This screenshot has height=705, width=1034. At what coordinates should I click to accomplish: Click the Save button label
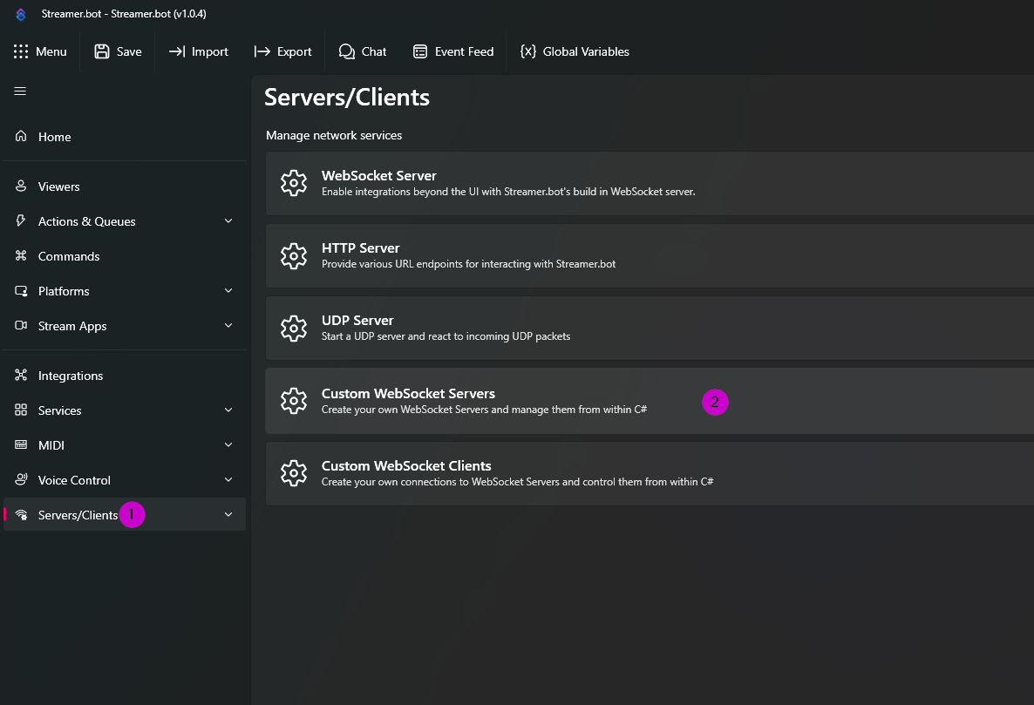[129, 51]
